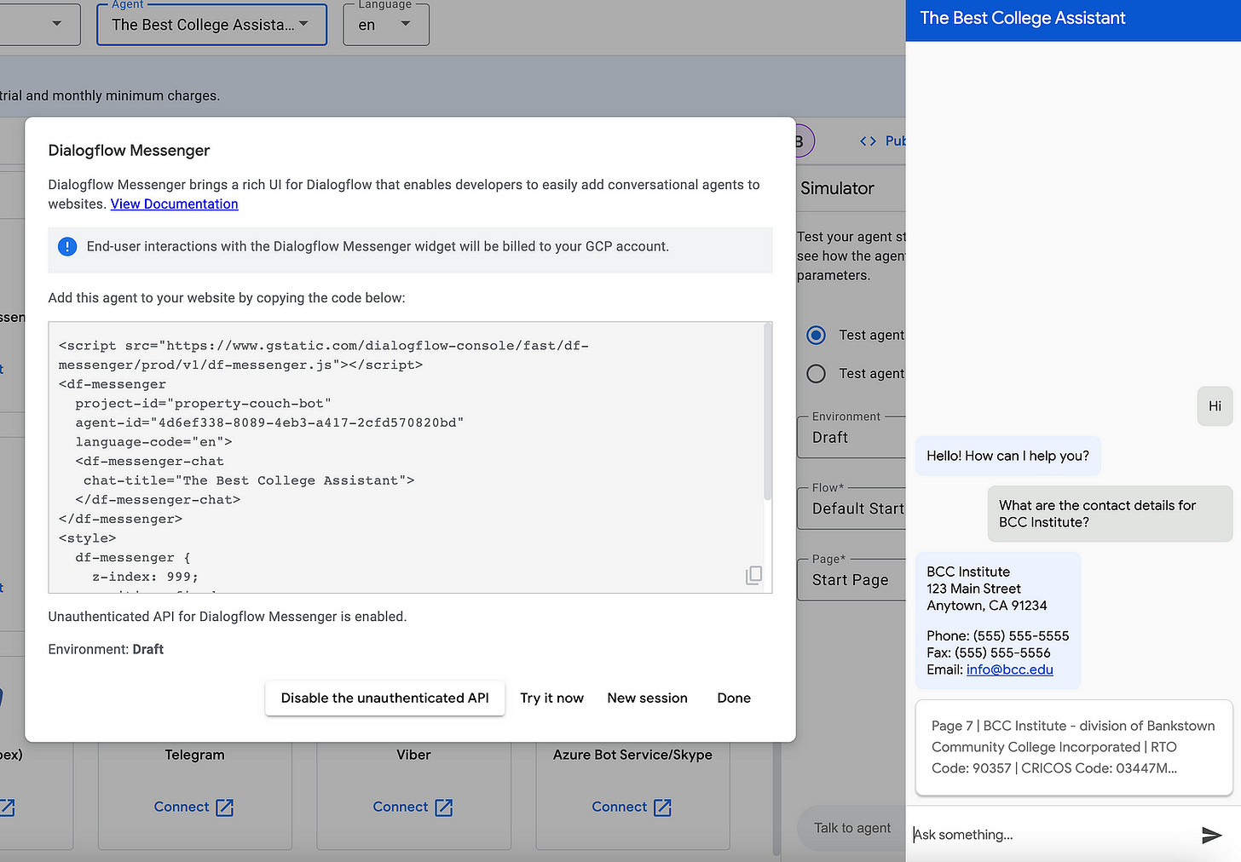
Task: Click the Dialogflow Messenger dialog title
Action: (x=130, y=151)
